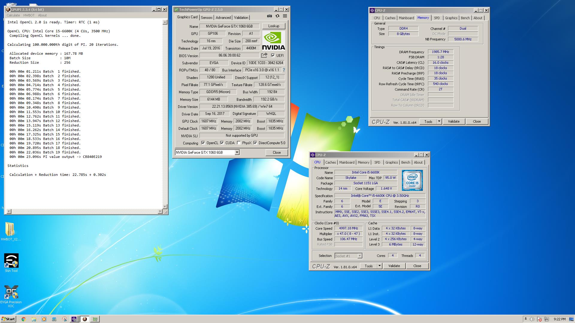Viewport: 575px width, 323px height.
Task: Click the network icon in system tray
Action: click(547, 319)
